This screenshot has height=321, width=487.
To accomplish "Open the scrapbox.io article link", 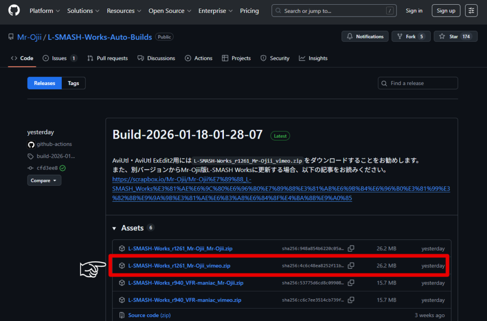I will tap(281, 189).
